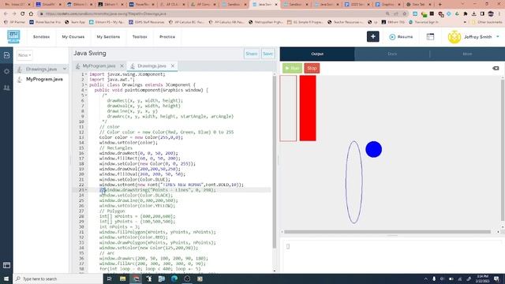Open the files panel icon in left sidebar
505x284 pixels.
(6, 55)
